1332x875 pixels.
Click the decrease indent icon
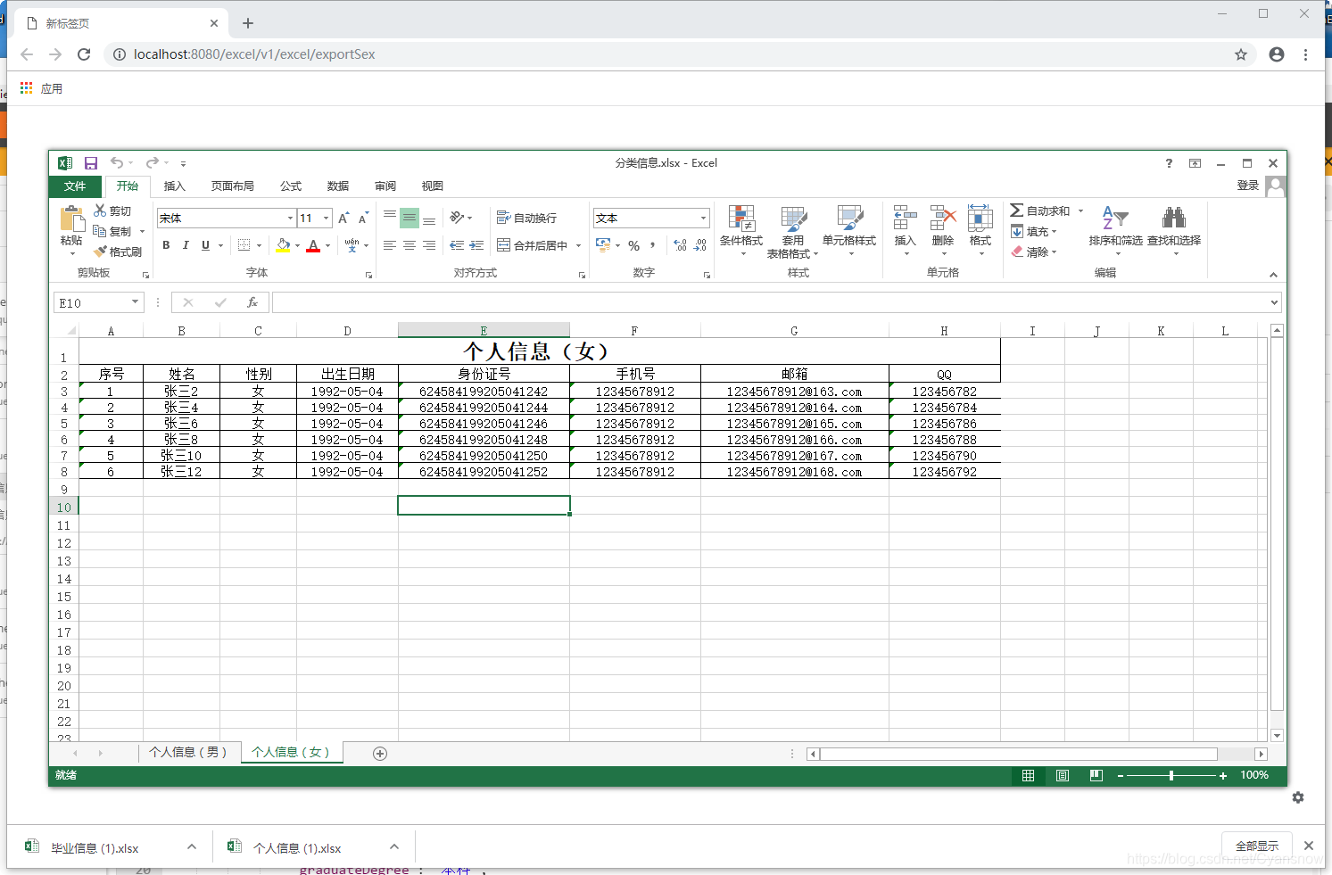coord(457,245)
